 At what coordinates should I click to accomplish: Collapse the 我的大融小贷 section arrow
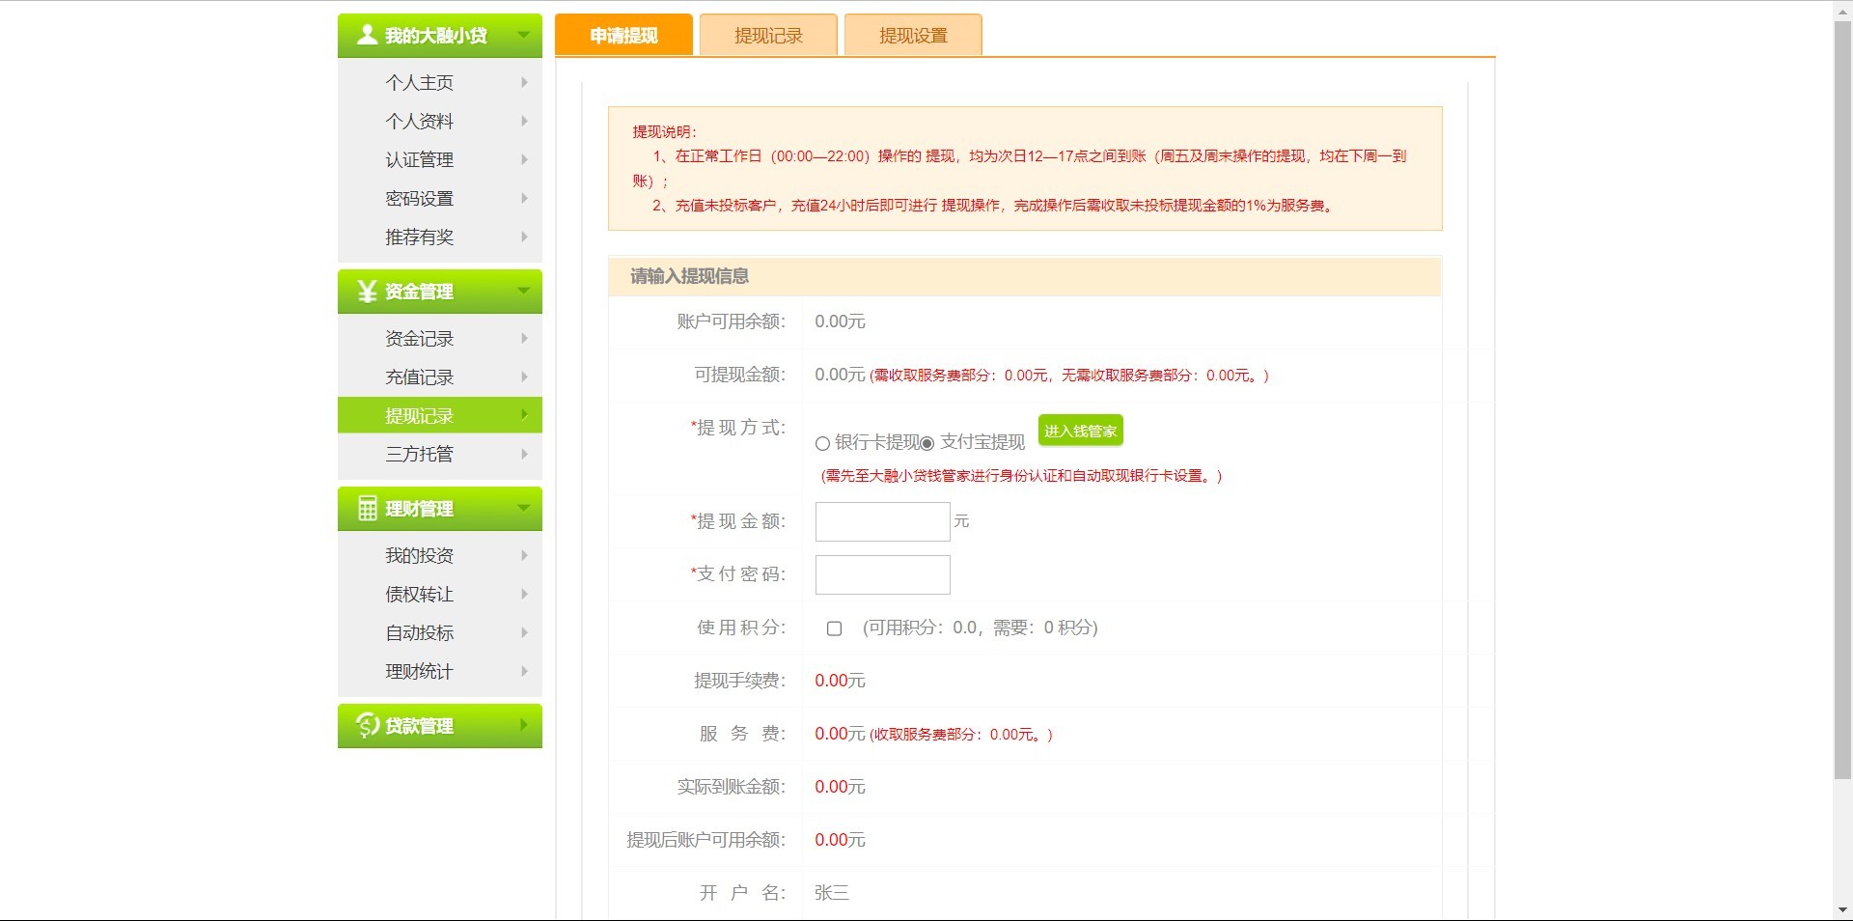tap(524, 35)
